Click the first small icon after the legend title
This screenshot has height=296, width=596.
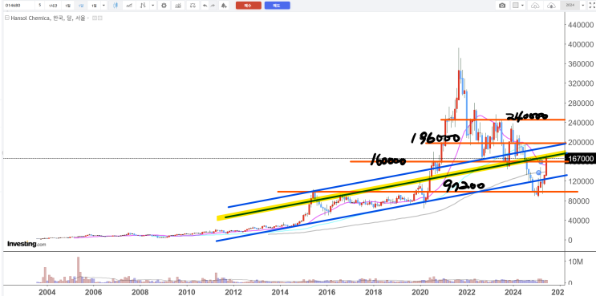click(95, 18)
